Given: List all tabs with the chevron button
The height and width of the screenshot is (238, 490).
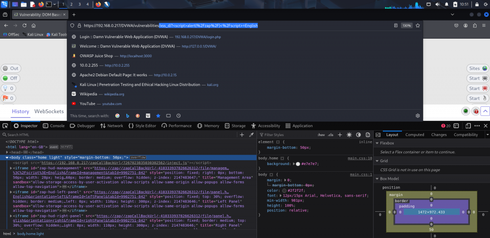Looking at the screenshot, I should (x=453, y=15).
